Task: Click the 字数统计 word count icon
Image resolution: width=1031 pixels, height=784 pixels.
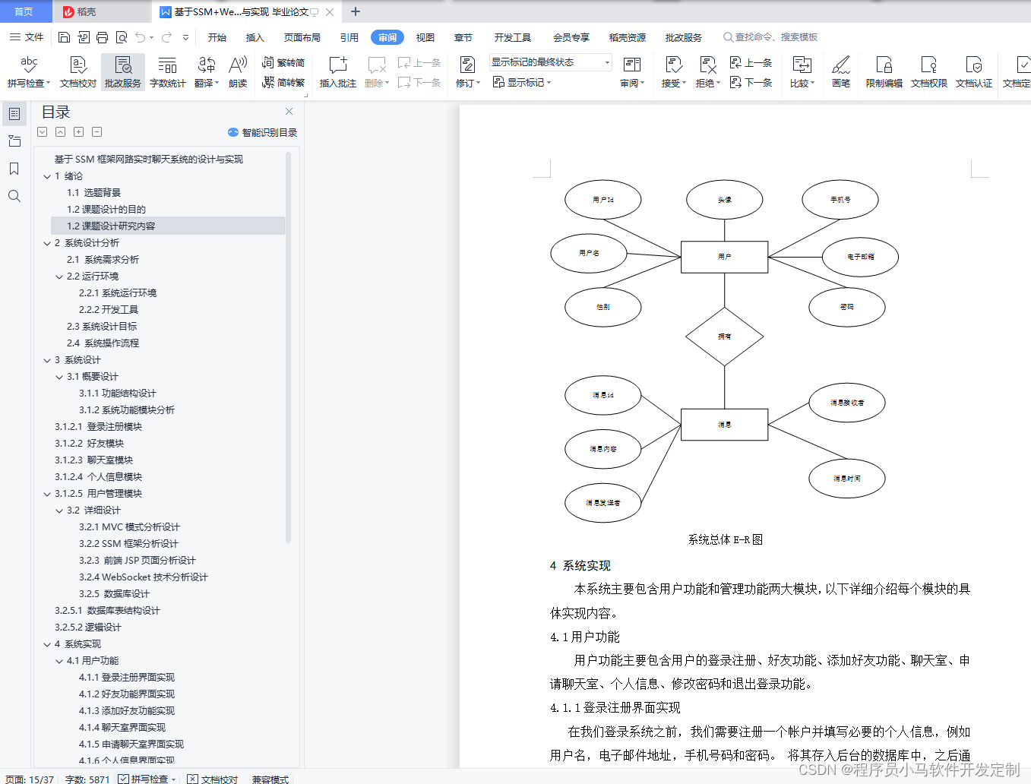Action: click(168, 72)
